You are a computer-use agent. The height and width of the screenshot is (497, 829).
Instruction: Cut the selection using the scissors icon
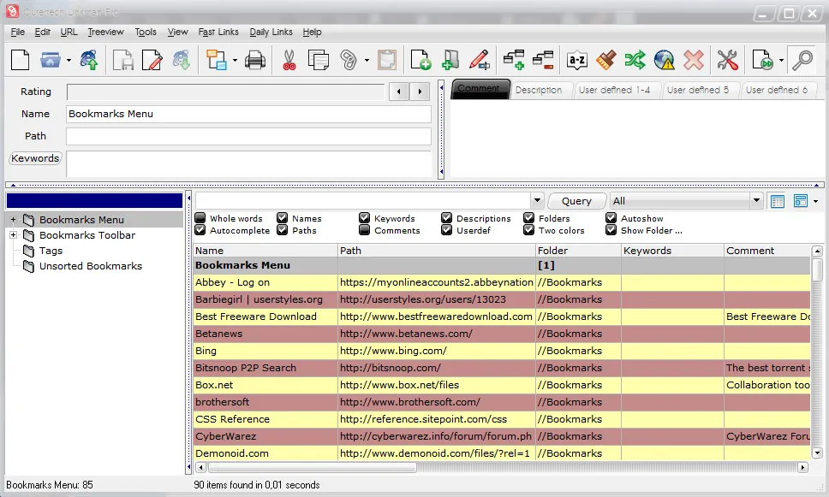pyautogui.click(x=289, y=60)
